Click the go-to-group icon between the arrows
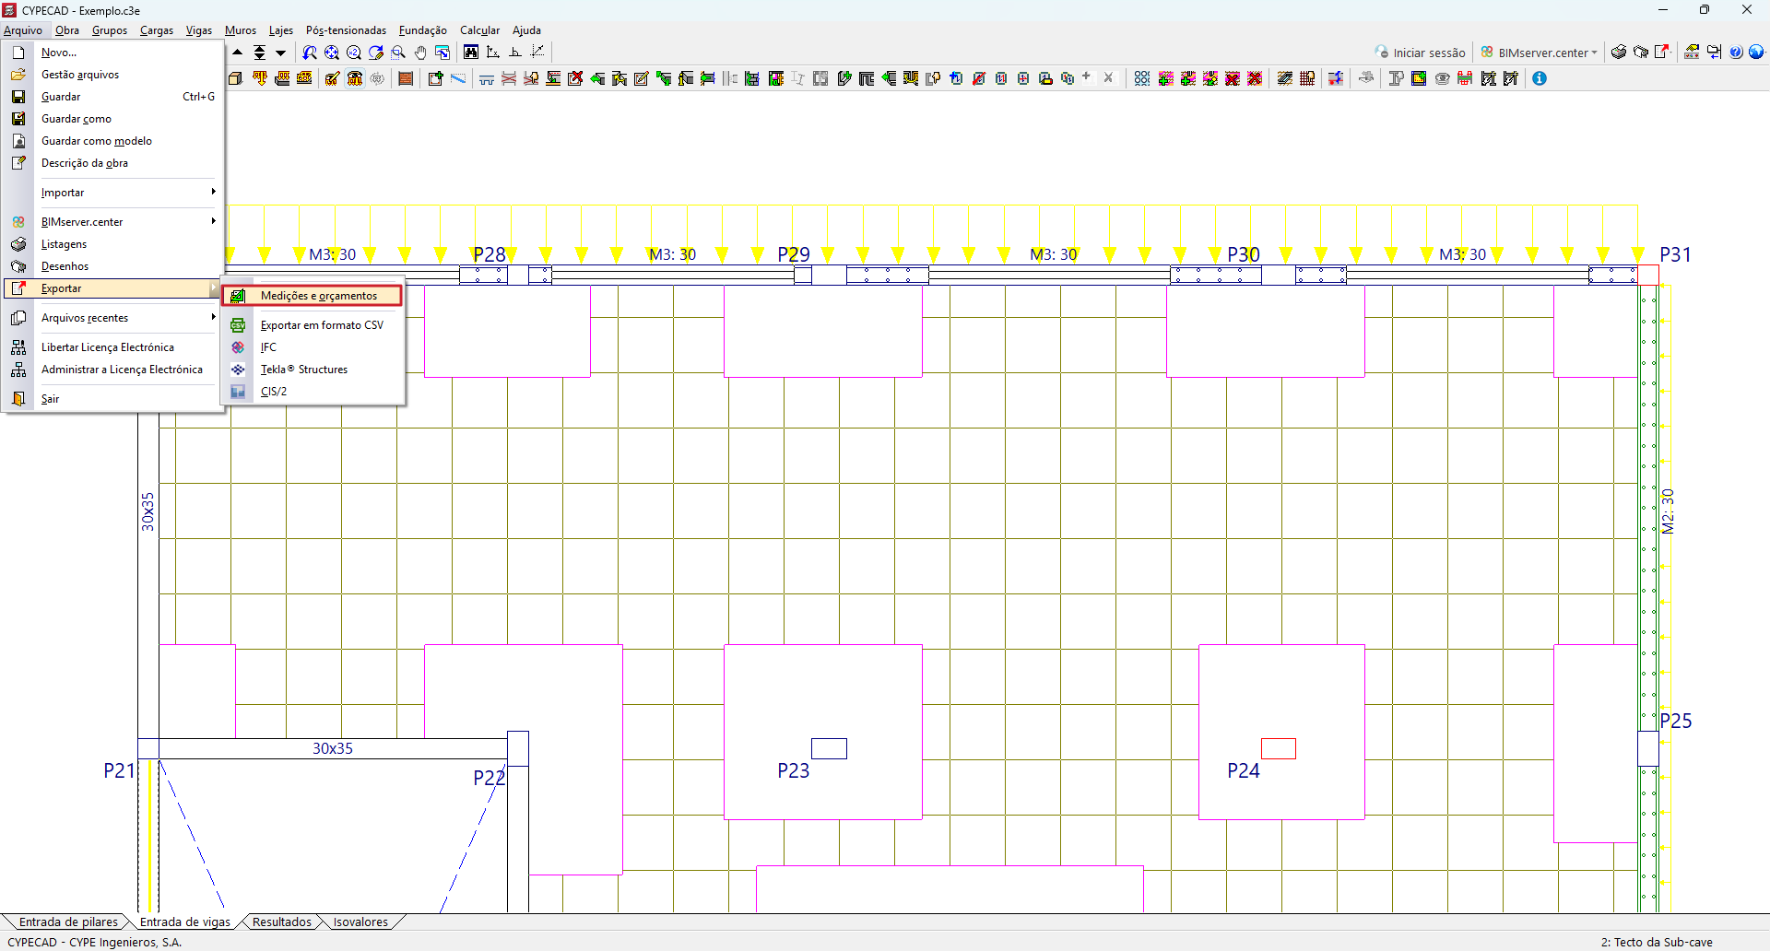Viewport: 1770px width, 951px height. click(260, 53)
